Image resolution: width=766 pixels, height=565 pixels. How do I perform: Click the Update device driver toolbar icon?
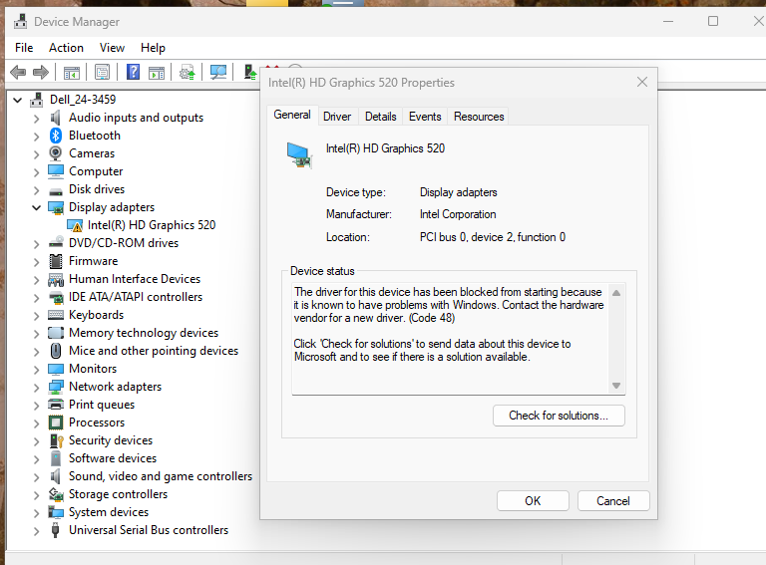pyautogui.click(x=188, y=72)
